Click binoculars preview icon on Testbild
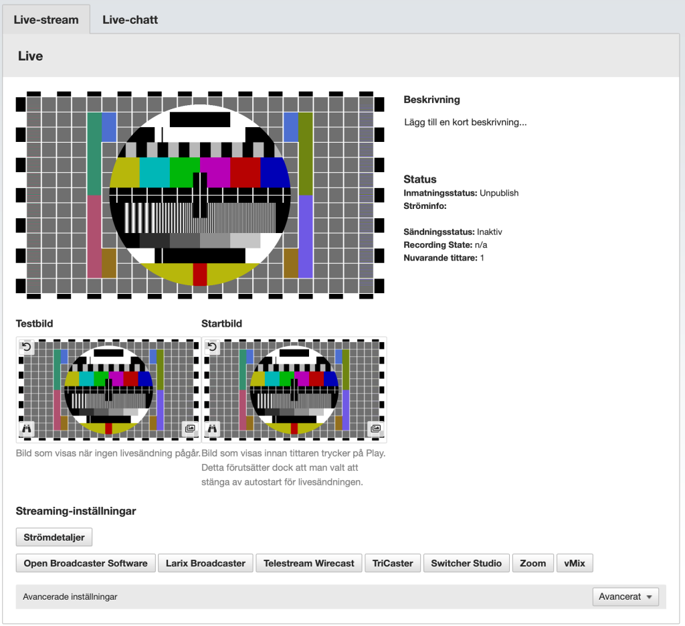This screenshot has height=626, width=685. pos(27,428)
